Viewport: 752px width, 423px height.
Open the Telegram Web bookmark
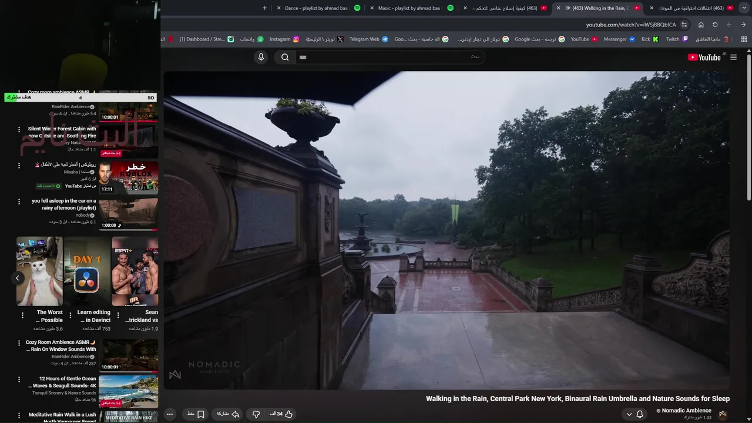(x=368, y=39)
